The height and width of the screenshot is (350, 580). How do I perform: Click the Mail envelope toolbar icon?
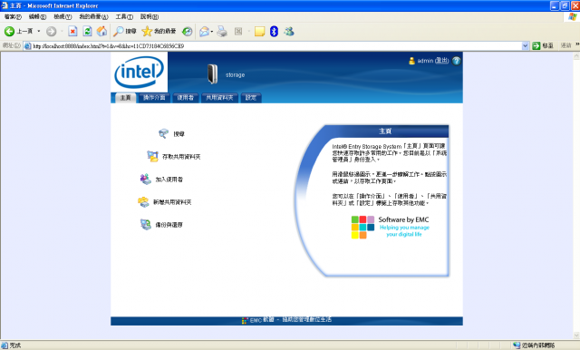coord(204,32)
